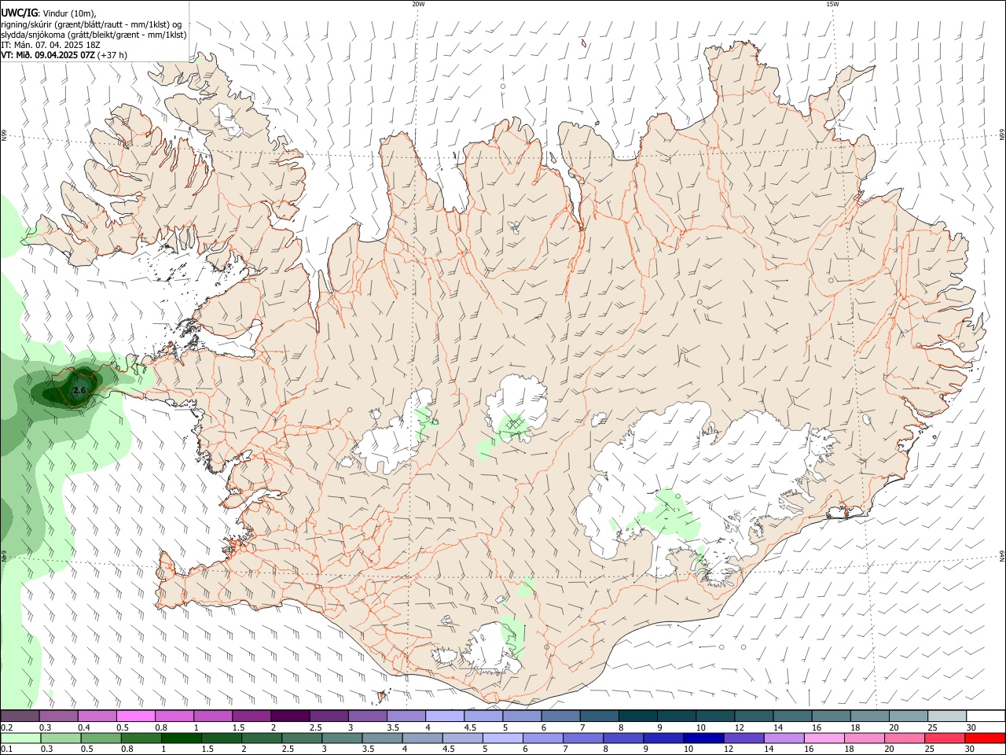Click the white 30 swatch in snow scale
This screenshot has width=1006, height=755.
(985, 716)
